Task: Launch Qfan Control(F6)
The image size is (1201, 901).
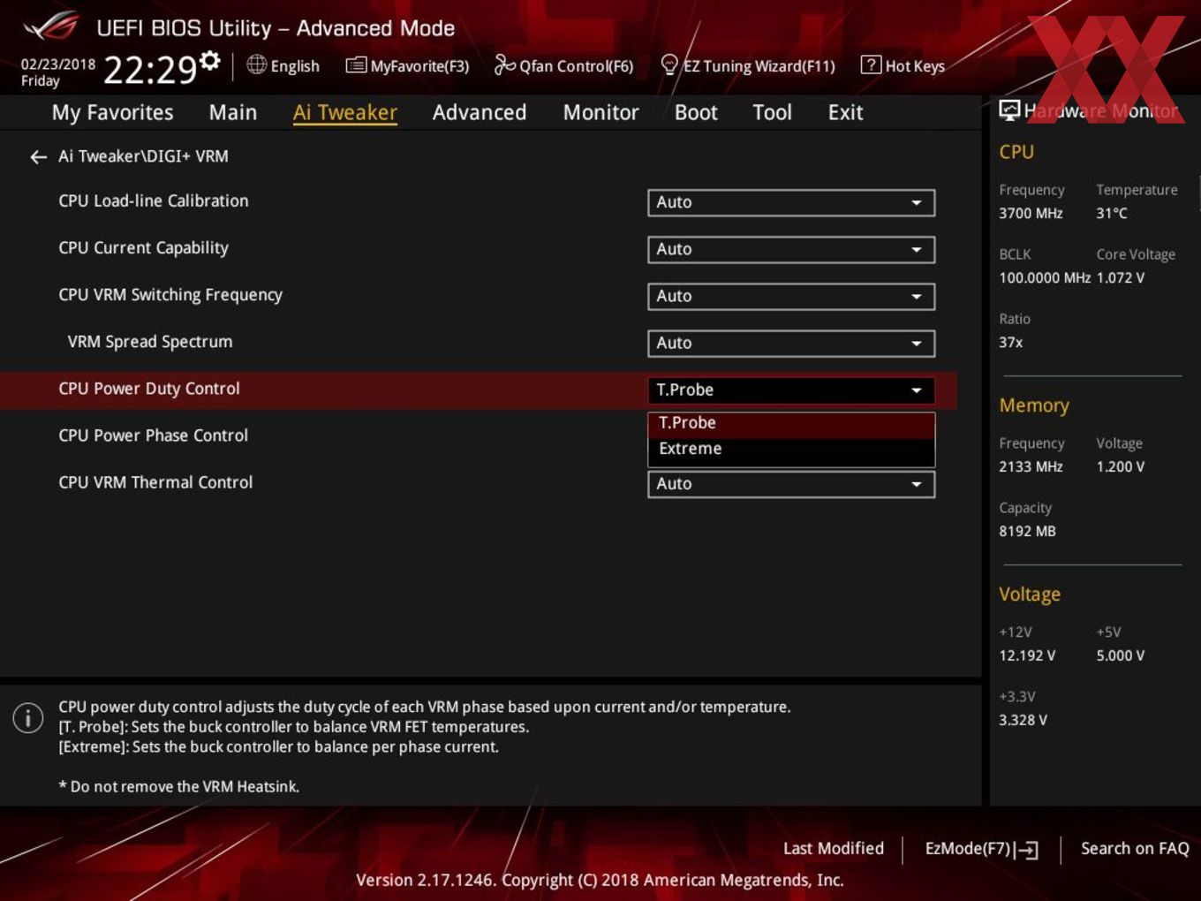Action: 577,66
